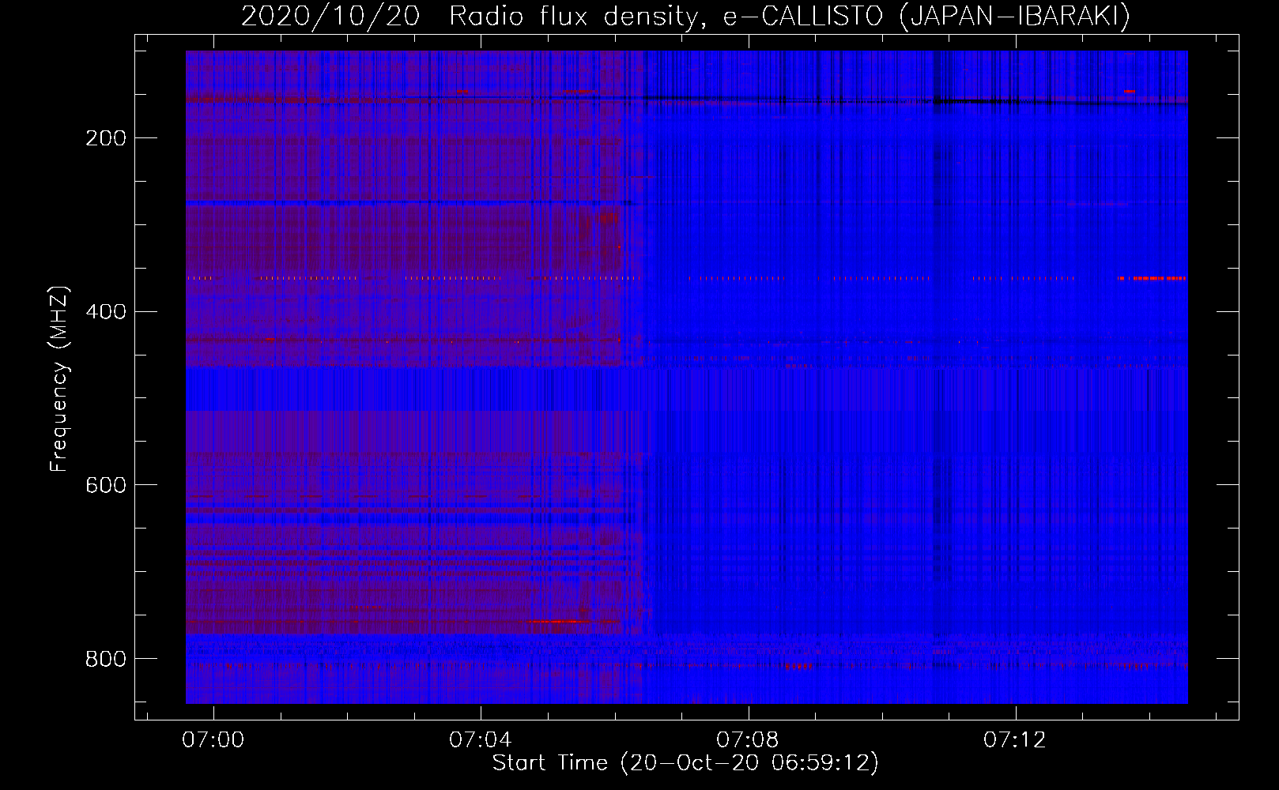Click the 07:00 time tick label
This screenshot has width=1279, height=790.
tap(213, 740)
